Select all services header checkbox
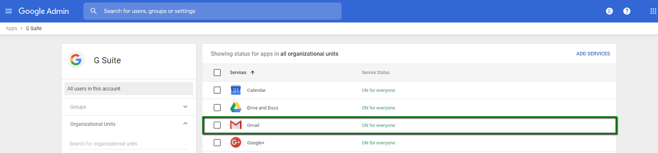658x153 pixels. (x=217, y=72)
